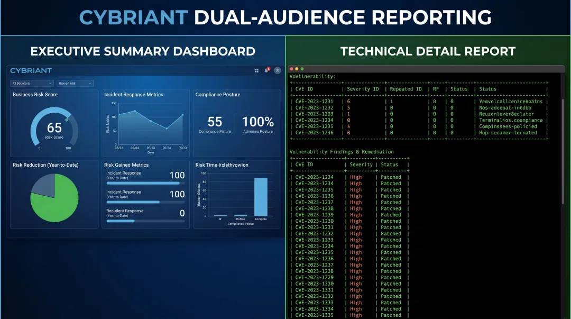The image size is (571, 319).
Task: Select the 'Risk Reduction (Year-to-Date)' title
Action: pyautogui.click(x=45, y=165)
